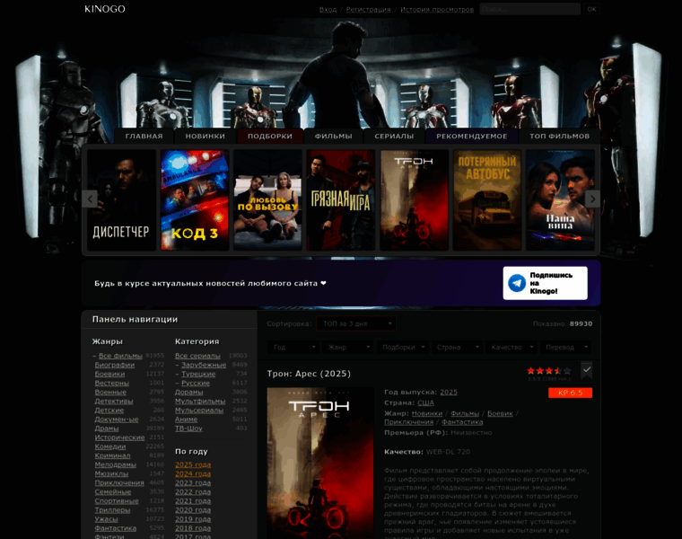Image resolution: width=682 pixels, height=539 pixels.
Task: Open the Диспетчер movie poster
Action: coord(121,199)
